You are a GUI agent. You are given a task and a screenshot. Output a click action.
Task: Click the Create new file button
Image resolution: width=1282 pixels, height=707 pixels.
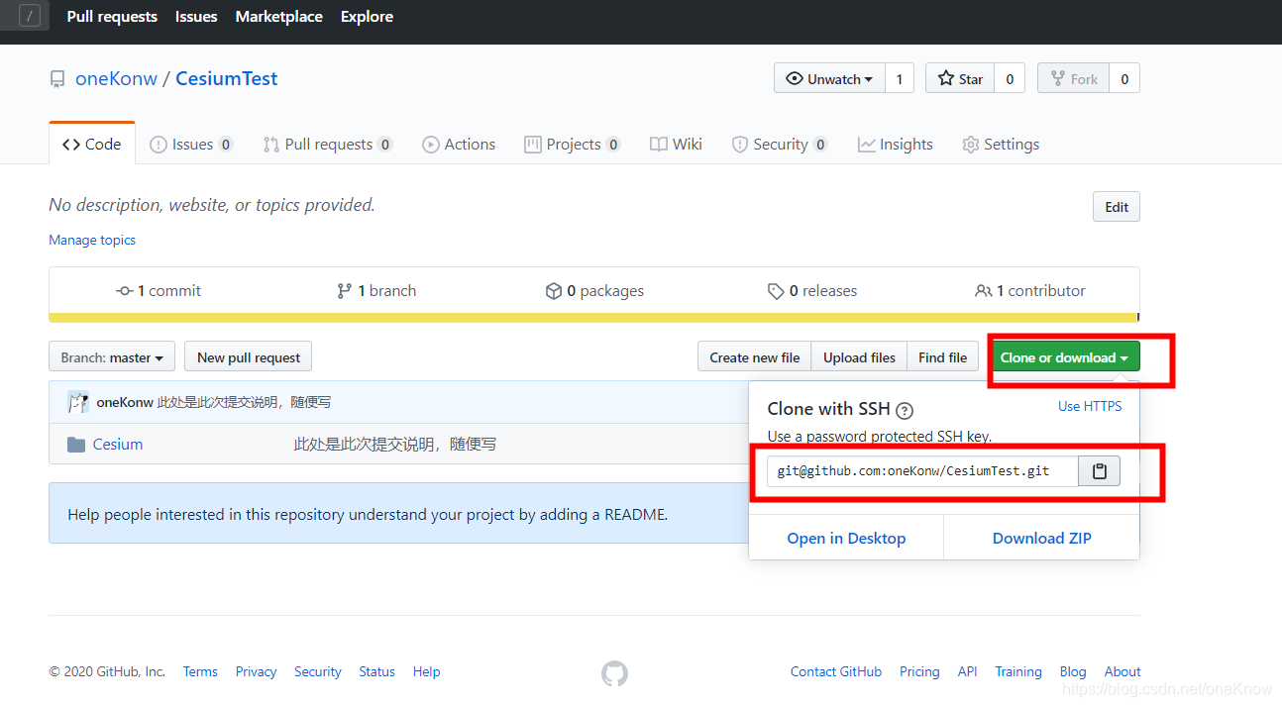(755, 357)
